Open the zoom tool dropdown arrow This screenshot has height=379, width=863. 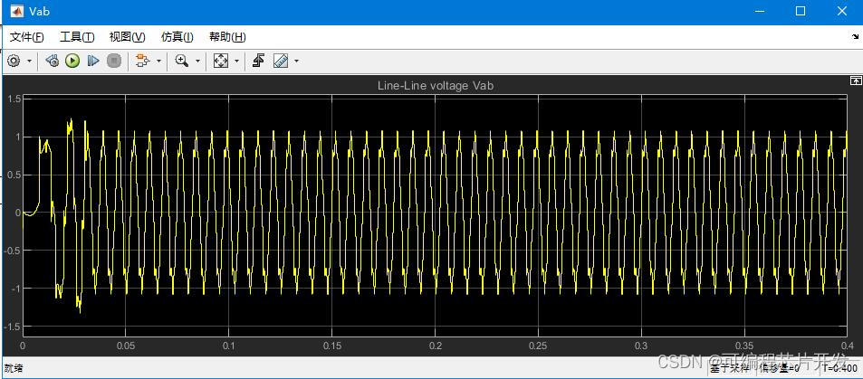click(197, 62)
